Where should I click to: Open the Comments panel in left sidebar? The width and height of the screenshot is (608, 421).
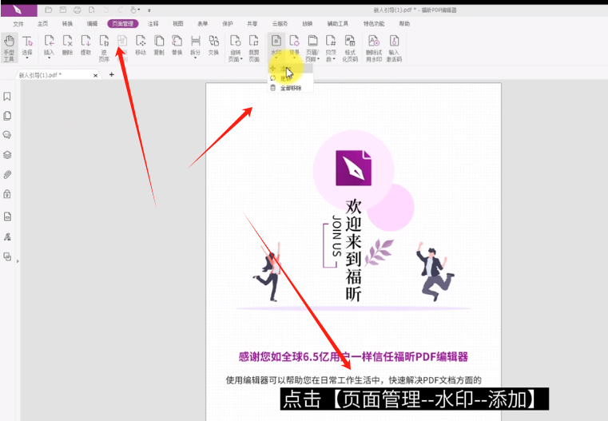click(x=7, y=135)
